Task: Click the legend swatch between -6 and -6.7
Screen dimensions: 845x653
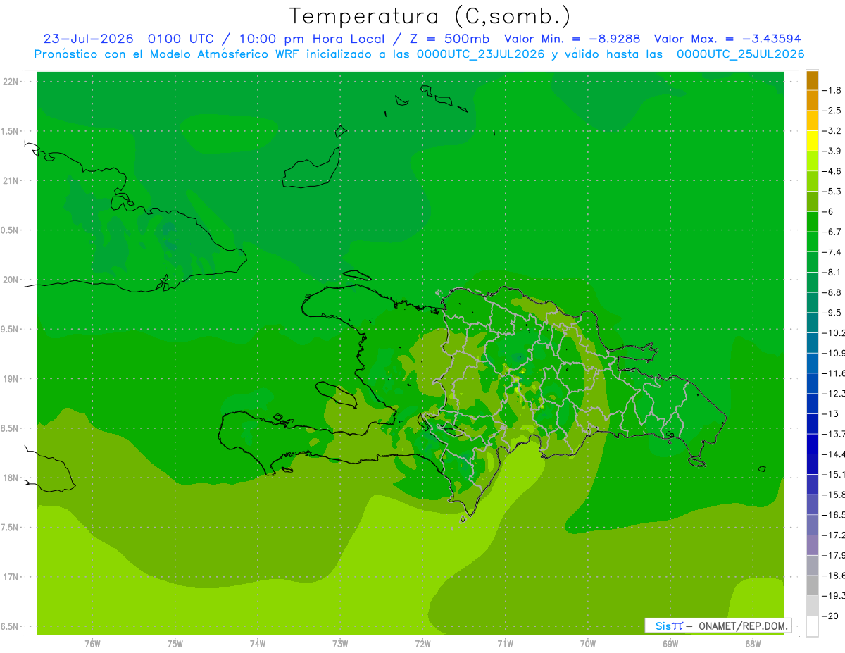Action: tap(812, 221)
